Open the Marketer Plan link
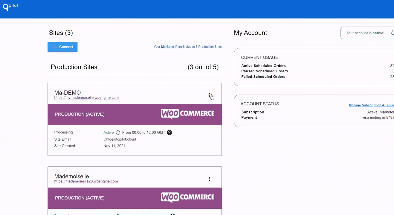 (x=172, y=47)
